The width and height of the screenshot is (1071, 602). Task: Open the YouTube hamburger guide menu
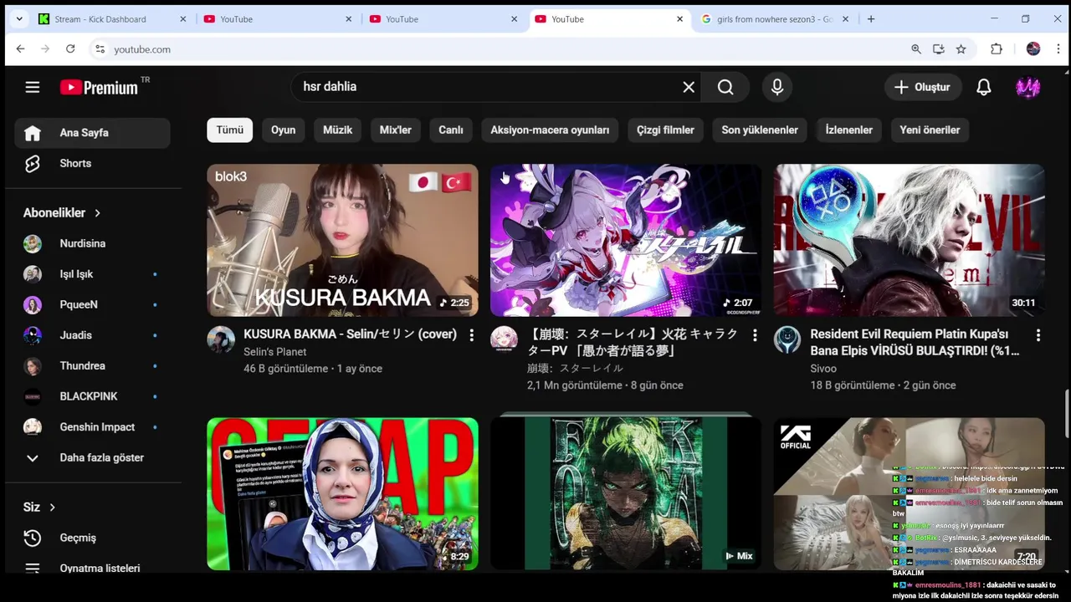33,87
